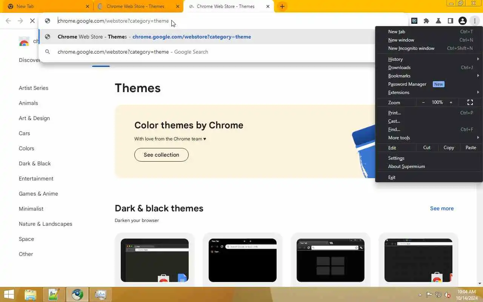
Task: Expand the Bookmarks submenu
Action: point(429,76)
